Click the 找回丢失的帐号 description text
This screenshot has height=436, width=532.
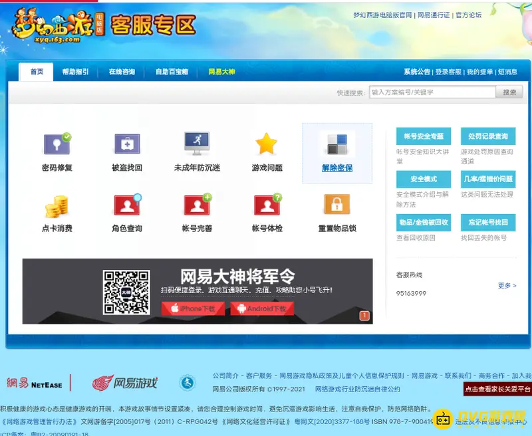coord(484,238)
